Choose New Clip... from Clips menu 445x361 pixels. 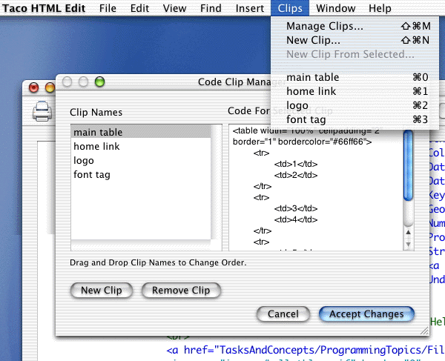point(355,40)
